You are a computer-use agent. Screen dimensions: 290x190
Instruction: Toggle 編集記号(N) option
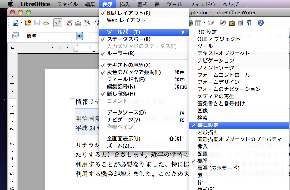click(144, 87)
